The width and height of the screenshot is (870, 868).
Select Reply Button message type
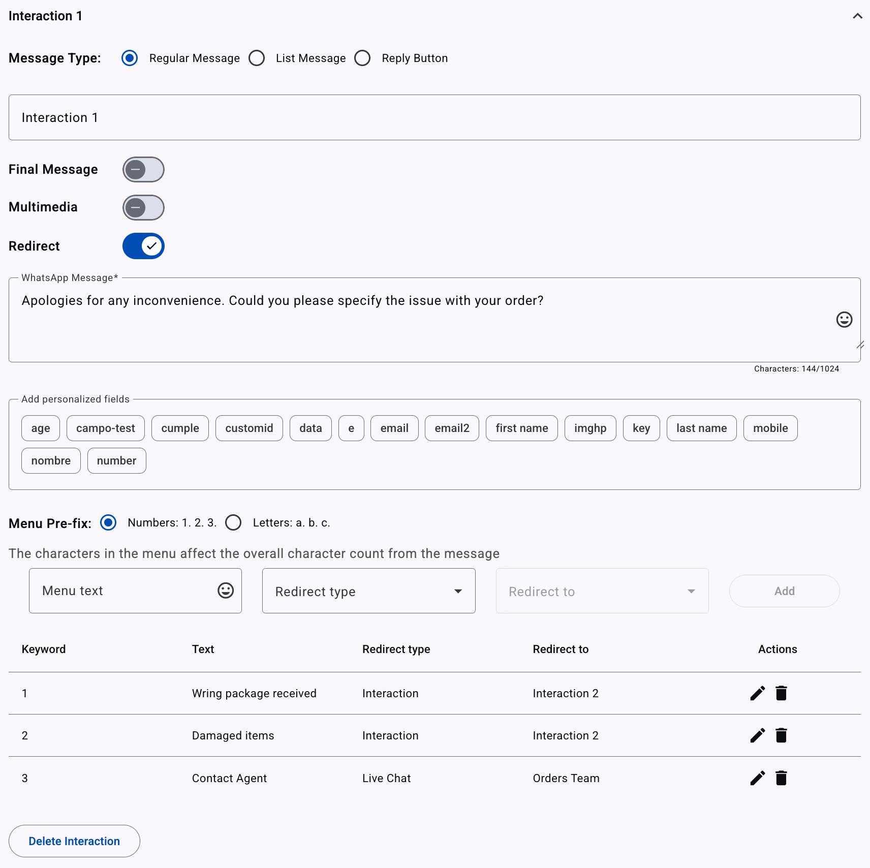[362, 58]
